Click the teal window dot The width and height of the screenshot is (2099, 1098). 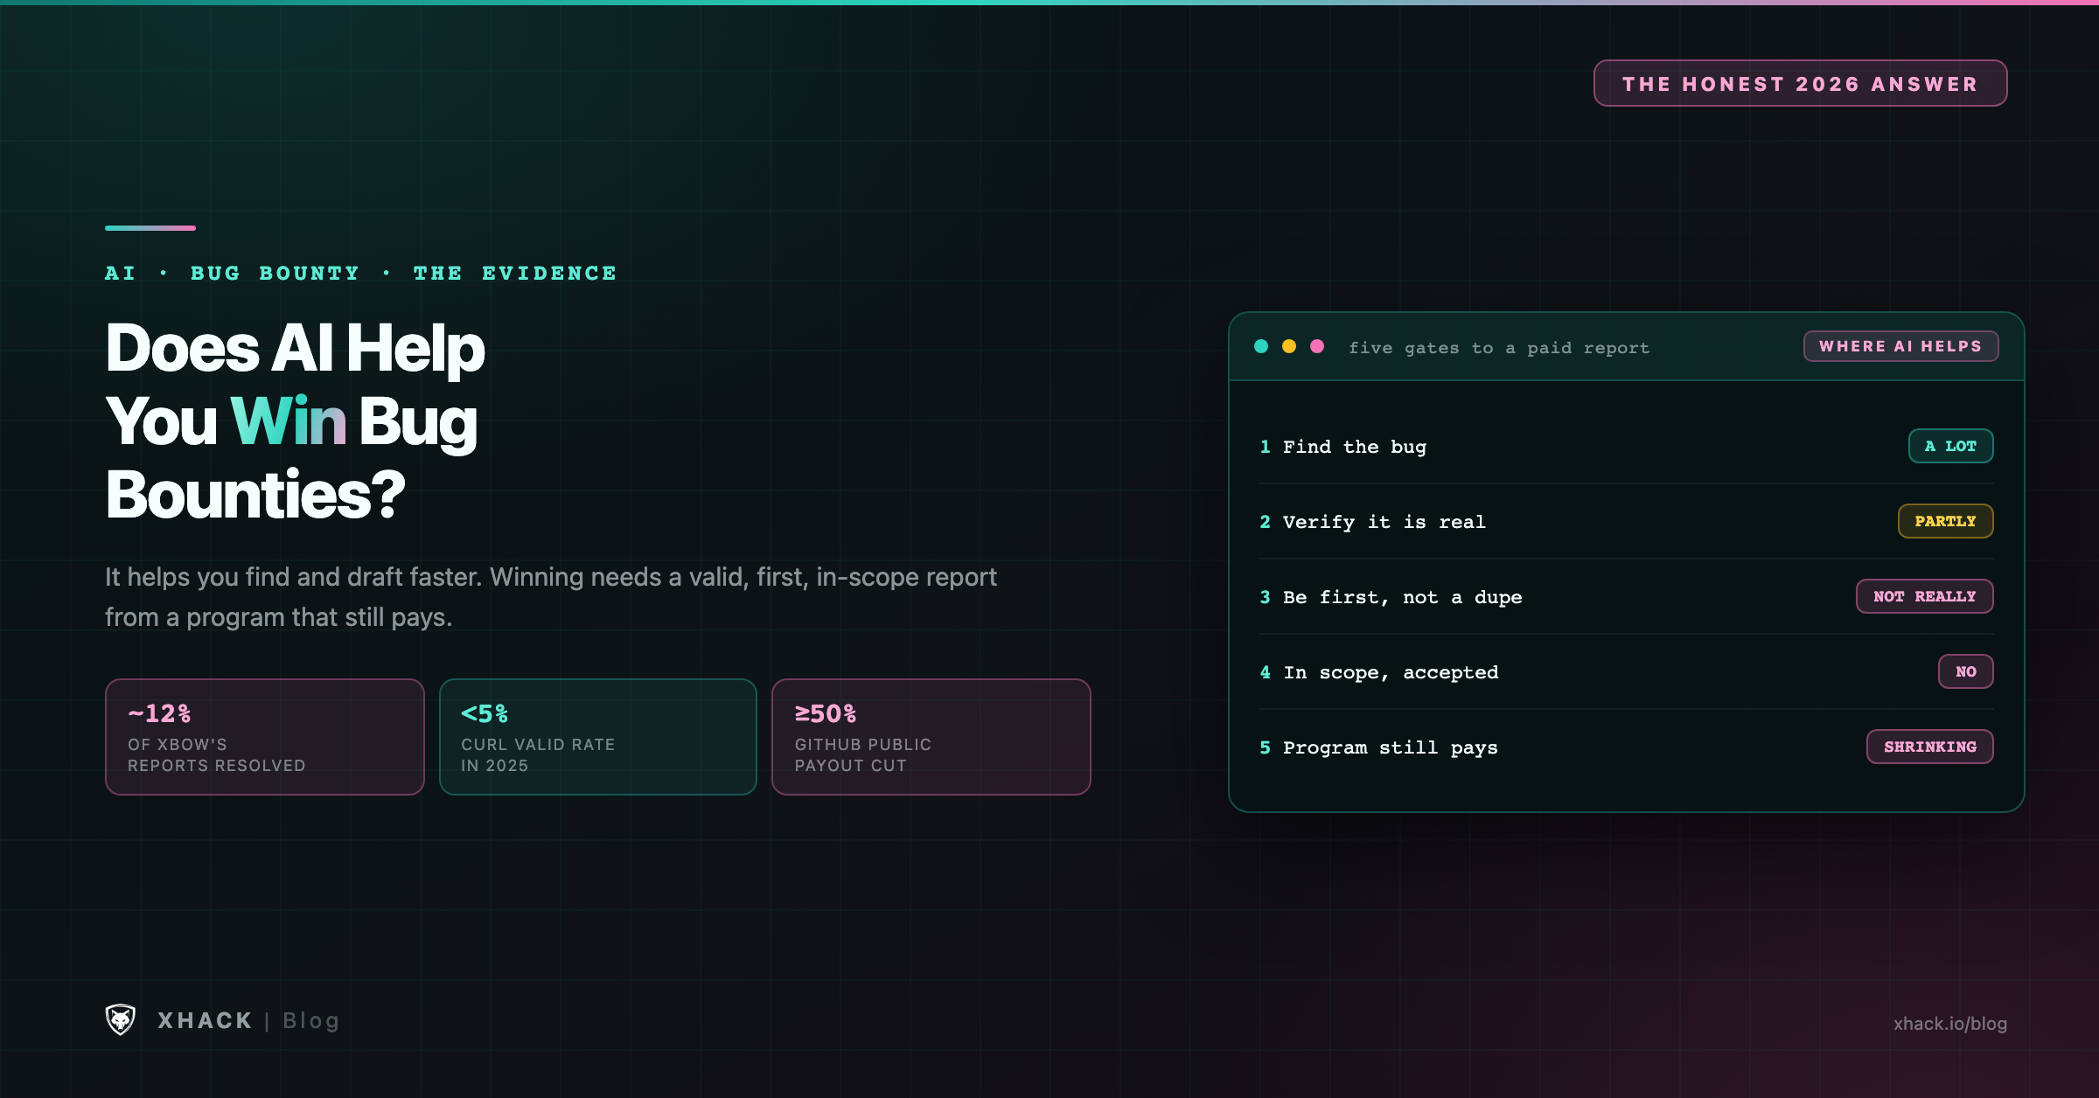point(1261,346)
